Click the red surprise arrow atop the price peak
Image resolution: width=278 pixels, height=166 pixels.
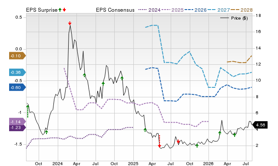70,23
